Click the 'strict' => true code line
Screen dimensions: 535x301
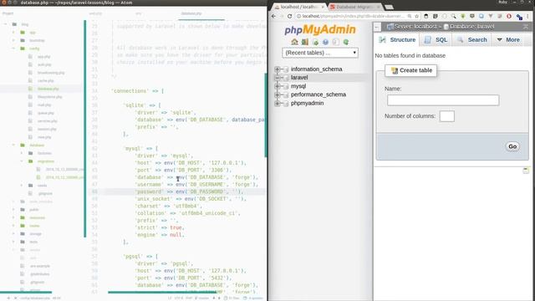160,227
